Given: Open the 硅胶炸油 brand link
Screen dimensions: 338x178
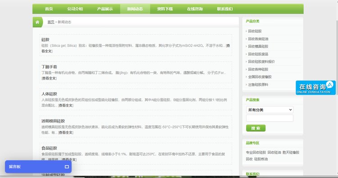Looking at the screenshot, I should [x=261, y=159].
